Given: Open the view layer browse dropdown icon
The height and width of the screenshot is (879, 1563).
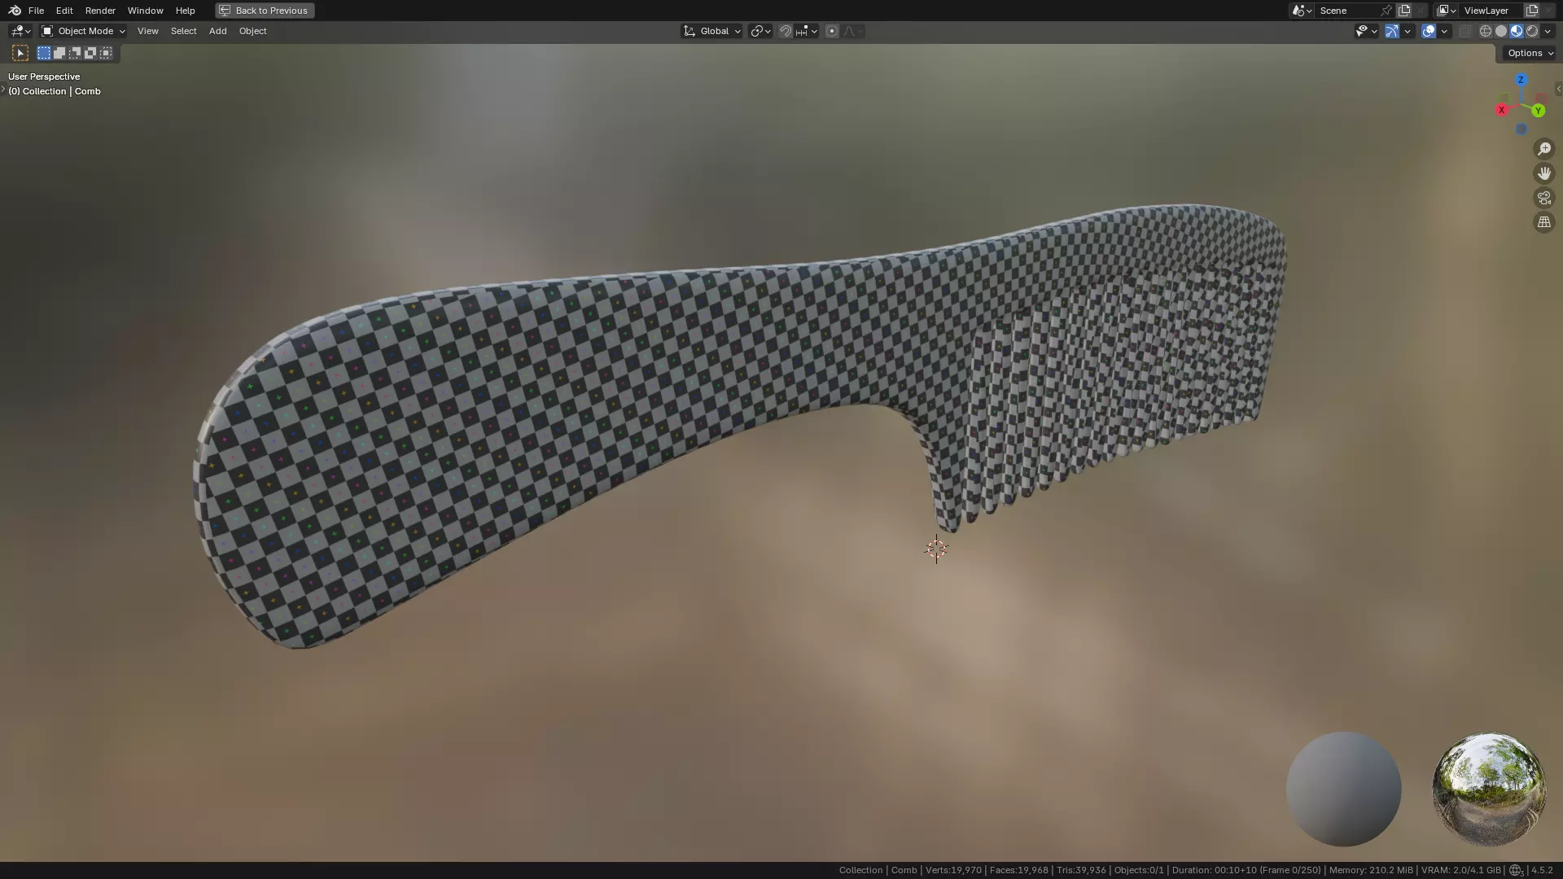Looking at the screenshot, I should click(x=1447, y=11).
